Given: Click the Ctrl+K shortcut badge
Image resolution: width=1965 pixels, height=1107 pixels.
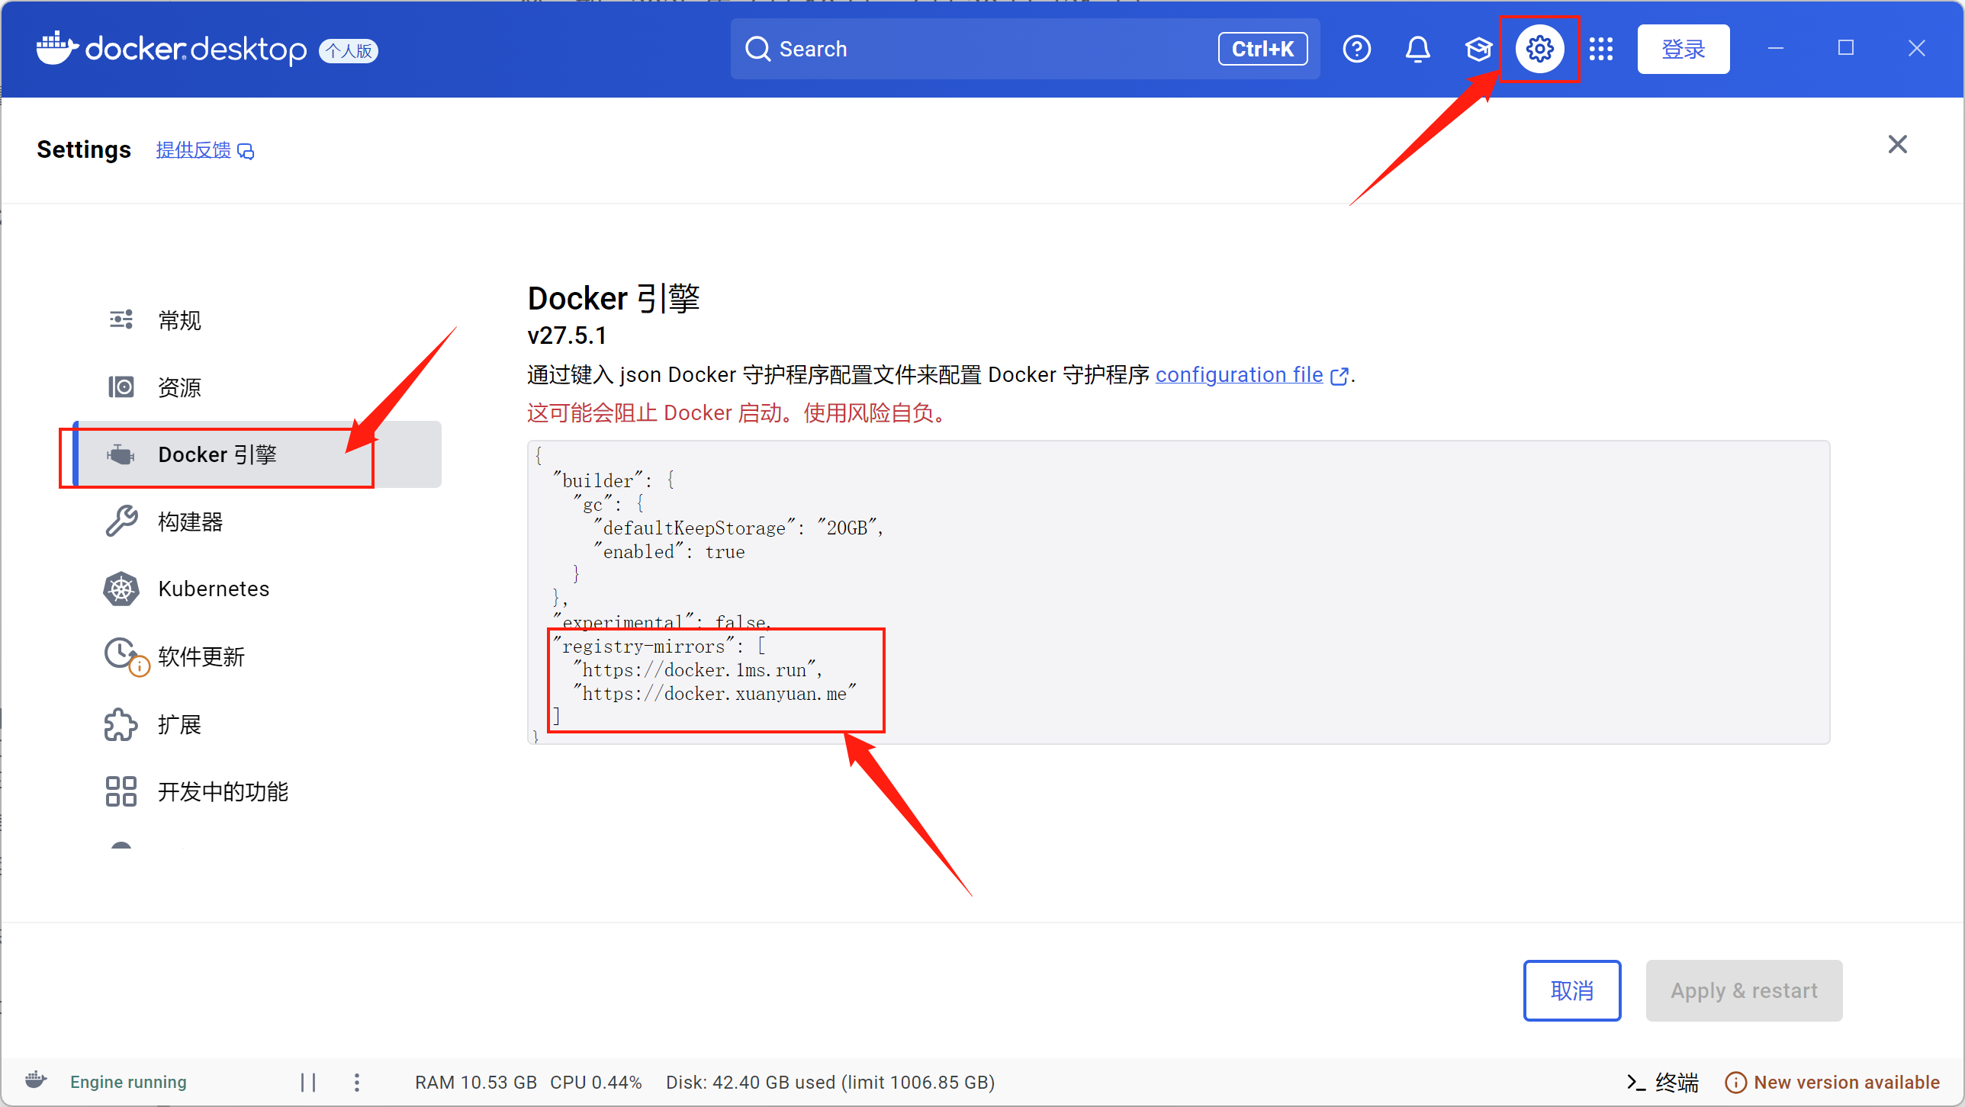Looking at the screenshot, I should coord(1262,49).
